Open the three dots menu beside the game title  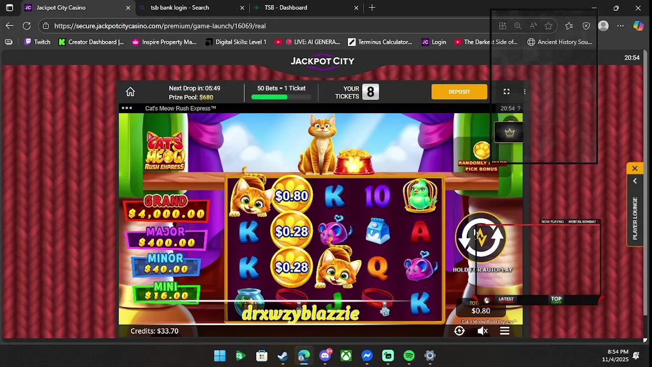coord(127,108)
